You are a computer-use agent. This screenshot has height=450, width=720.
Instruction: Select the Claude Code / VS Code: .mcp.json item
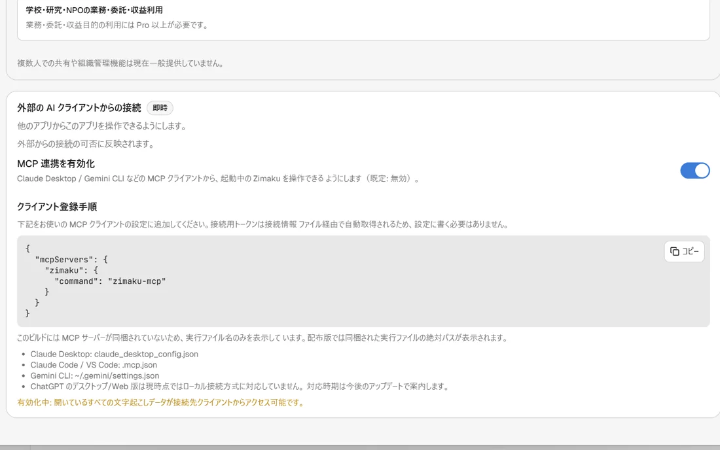(x=94, y=365)
